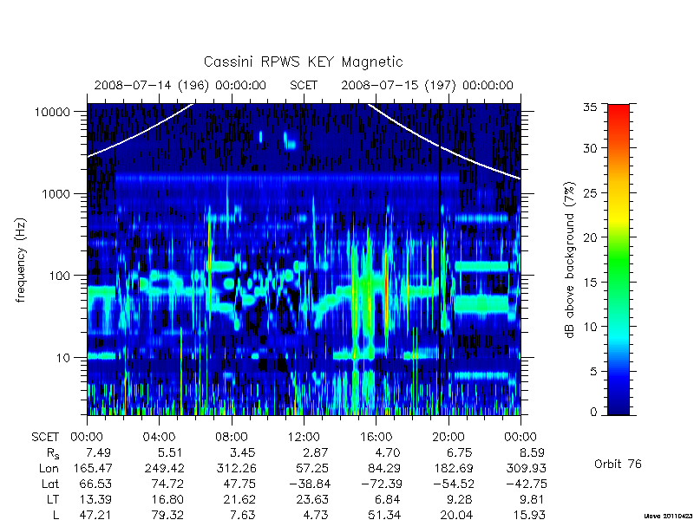694x520 pixels.
Task: Click the L value '79.32'
Action: [x=167, y=515]
